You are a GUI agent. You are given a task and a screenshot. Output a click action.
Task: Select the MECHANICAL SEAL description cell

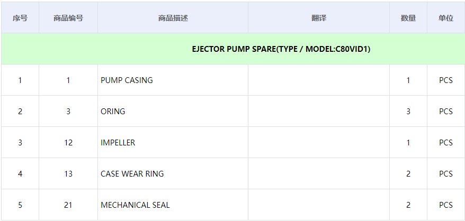[135, 205]
